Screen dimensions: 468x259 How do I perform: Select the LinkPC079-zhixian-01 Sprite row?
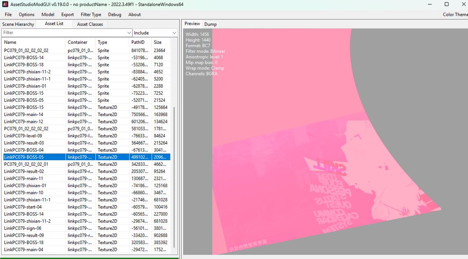(87, 86)
